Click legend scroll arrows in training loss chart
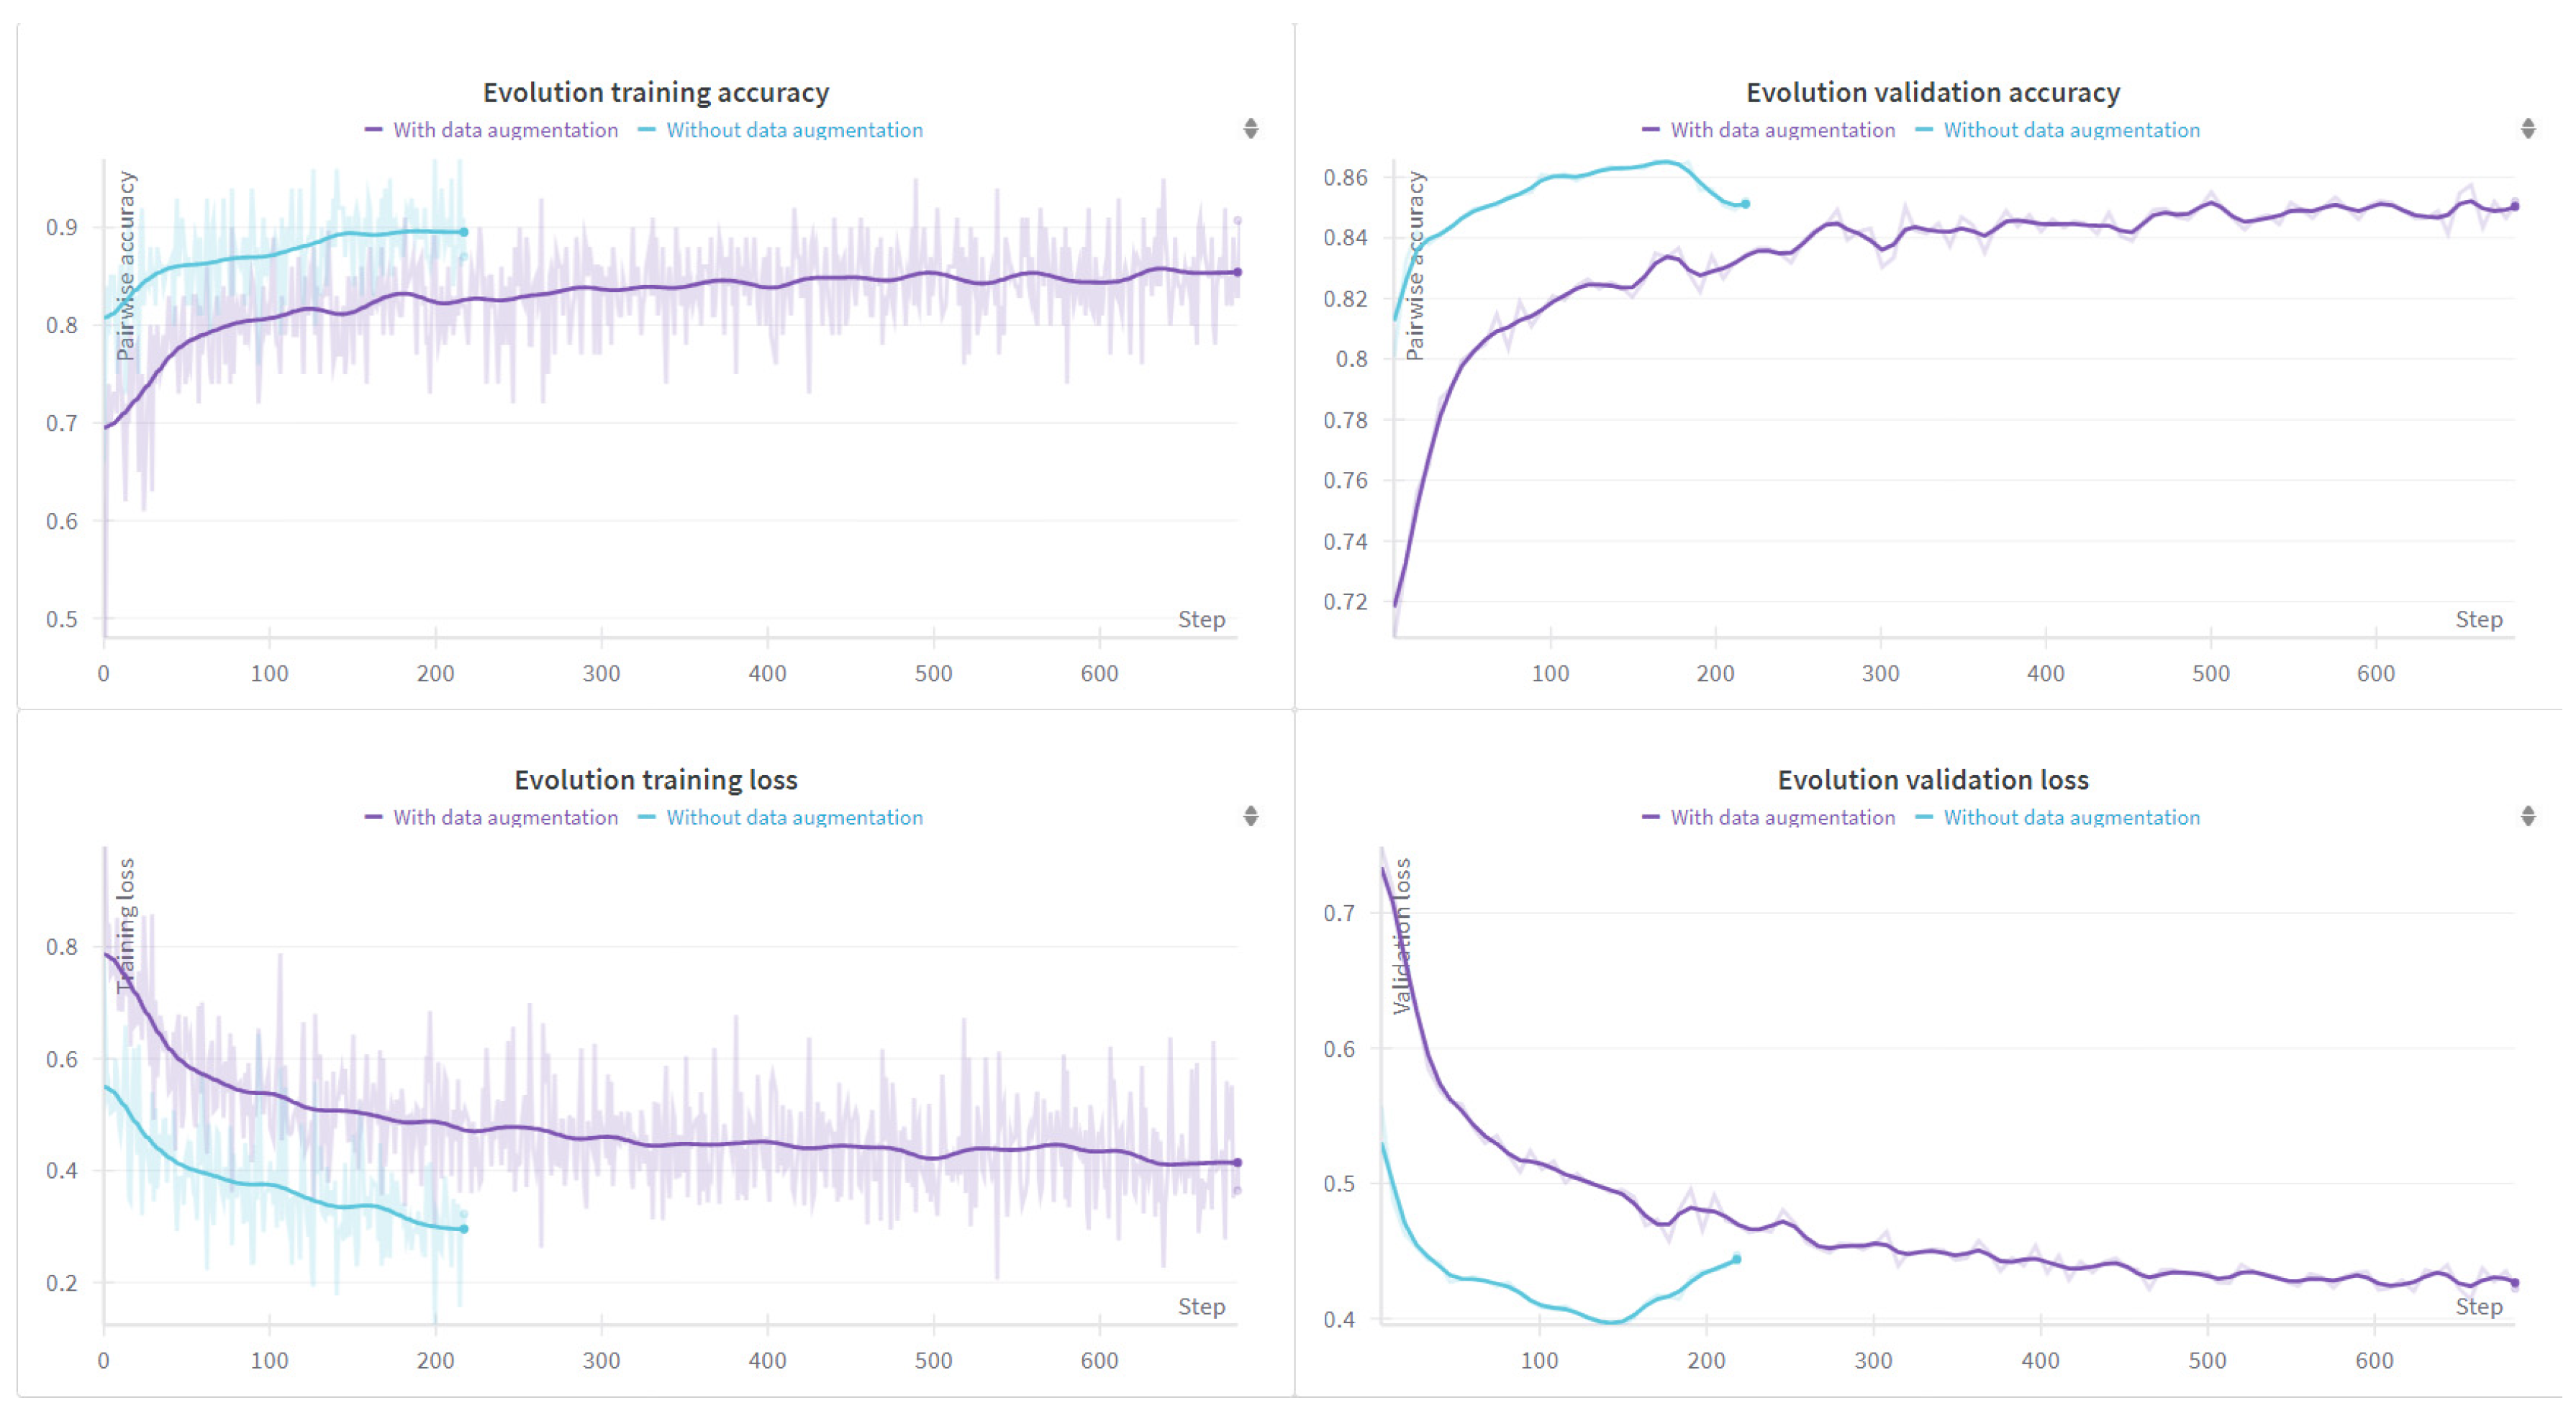Image resolution: width=2576 pixels, height=1416 pixels. coord(1250,816)
